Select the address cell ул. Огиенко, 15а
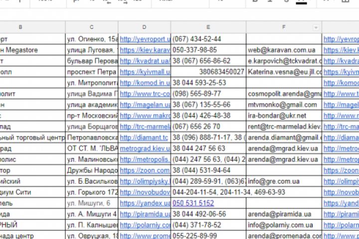Viewport: 359px width, 239px height. 92,39
